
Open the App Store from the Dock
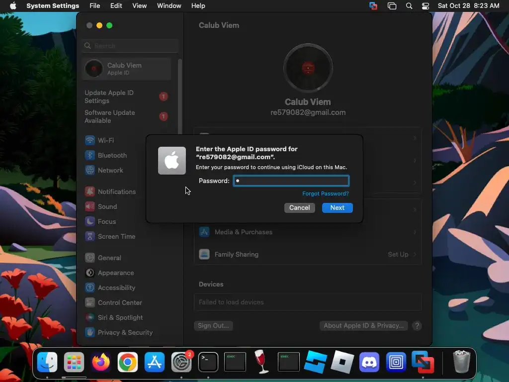pyautogui.click(x=155, y=362)
